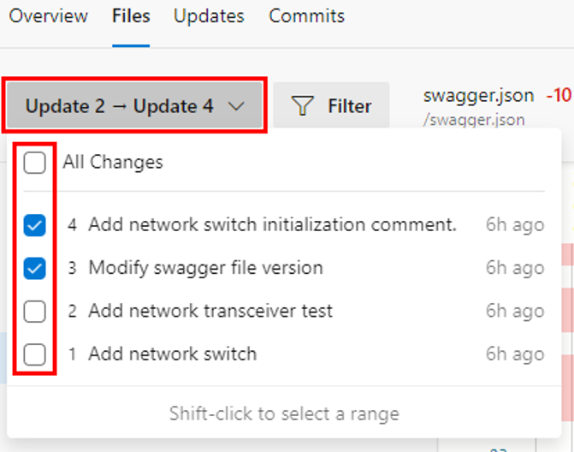Check update 1 Add network switch
Screen dimensions: 574x452
point(34,354)
